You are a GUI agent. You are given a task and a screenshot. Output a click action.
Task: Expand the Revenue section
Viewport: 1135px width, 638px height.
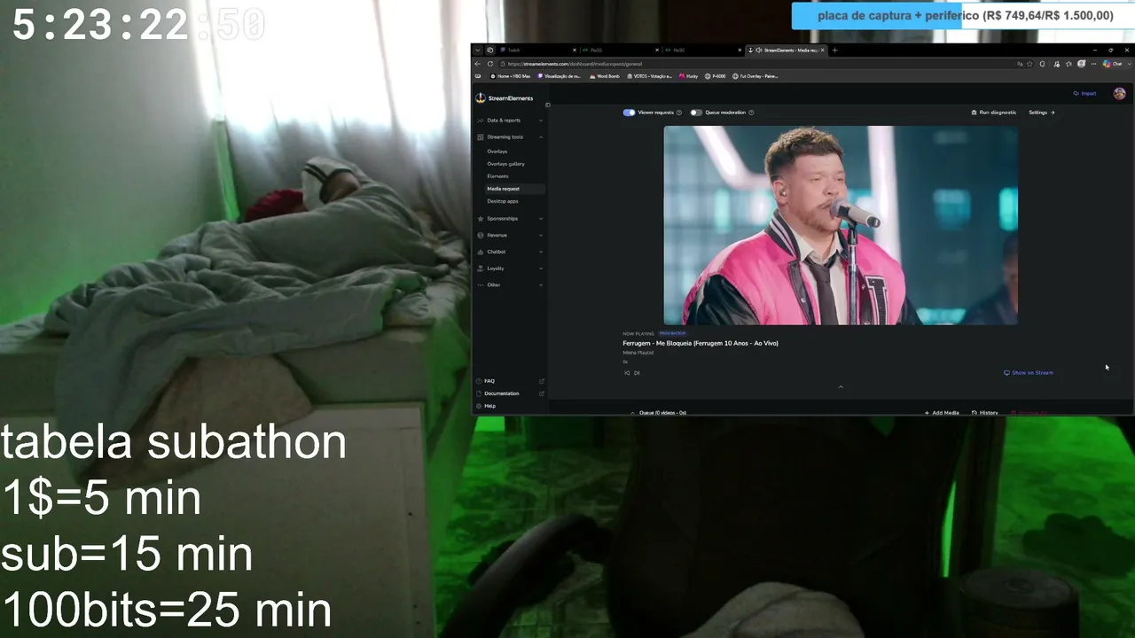510,236
